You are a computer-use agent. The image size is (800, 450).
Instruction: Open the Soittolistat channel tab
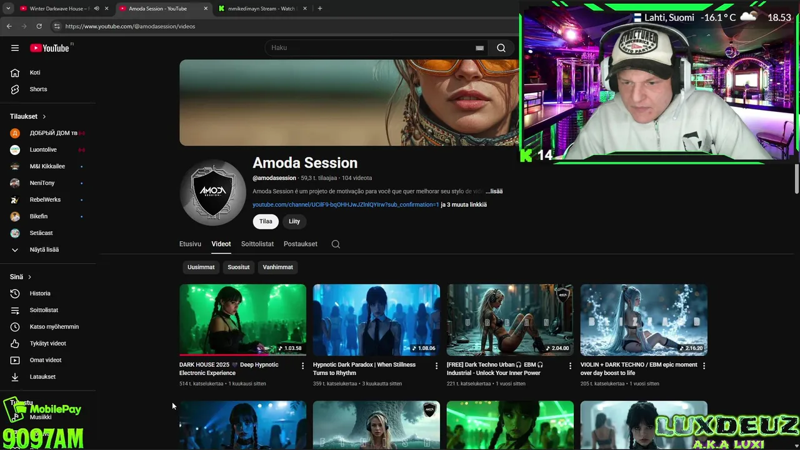coord(257,244)
